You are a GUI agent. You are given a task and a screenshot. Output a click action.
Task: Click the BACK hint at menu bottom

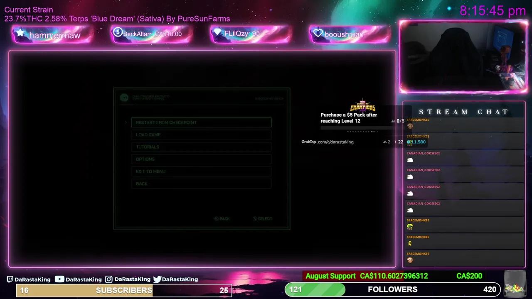pyautogui.click(x=222, y=219)
